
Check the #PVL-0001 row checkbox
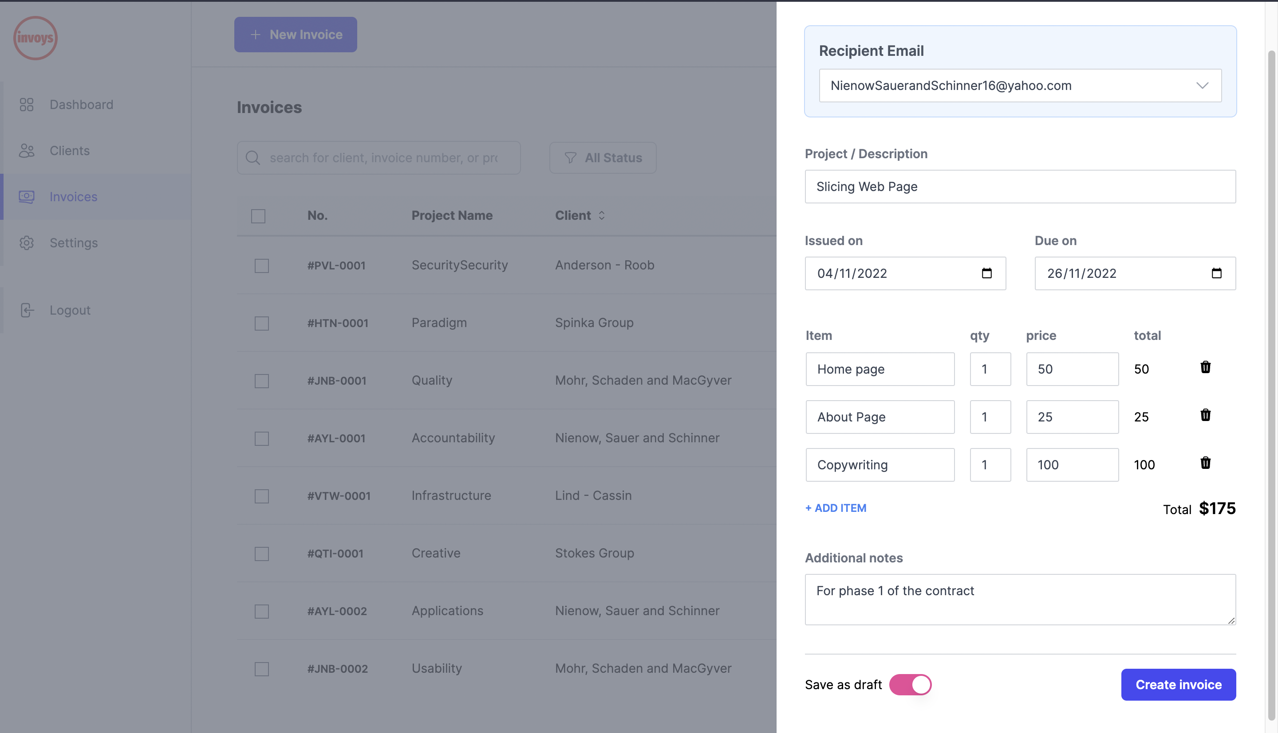point(261,266)
